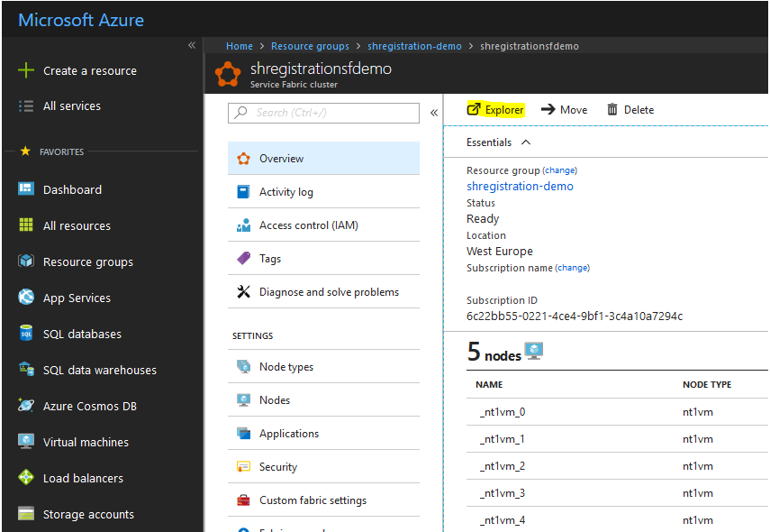
Task: Click the Move toolbar button
Action: click(565, 109)
